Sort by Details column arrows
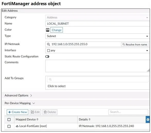The image size is (151, 133). pos(90,119)
